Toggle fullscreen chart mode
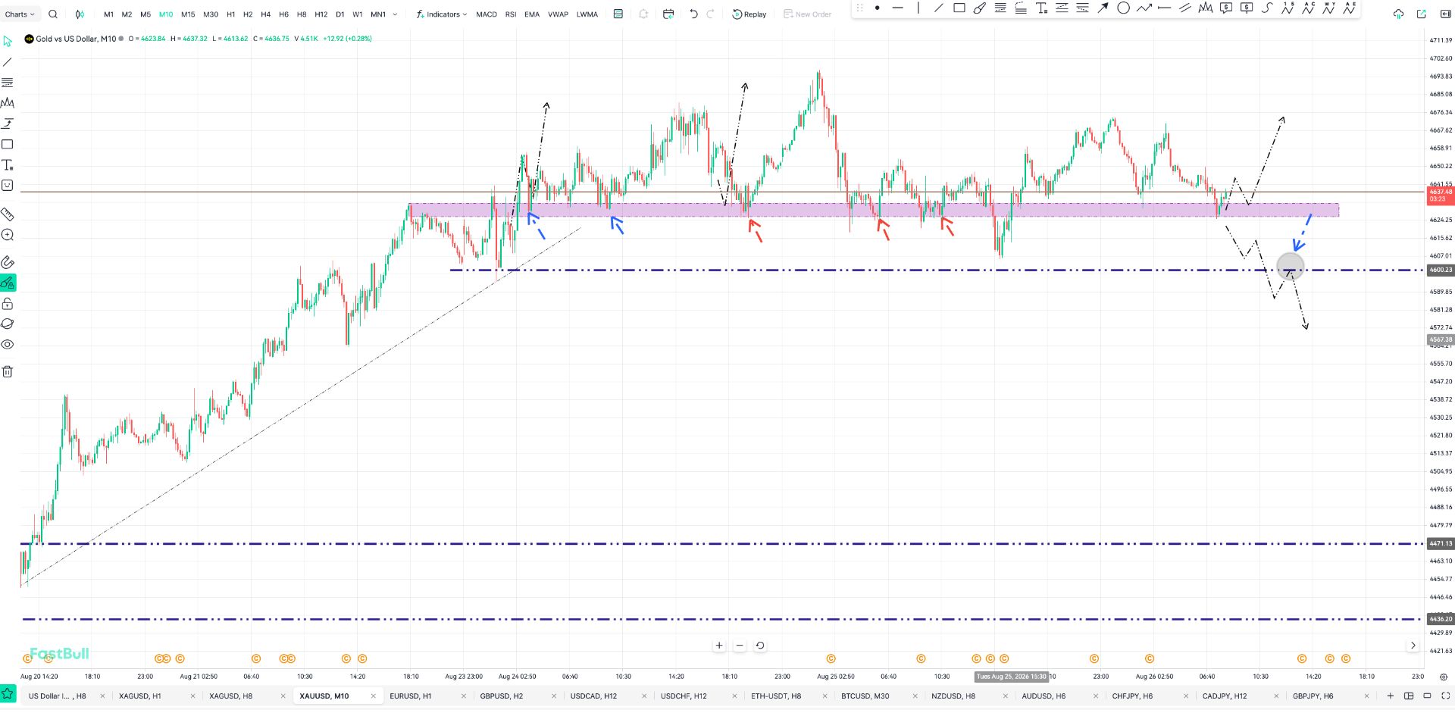This screenshot has height=713, width=1455. tap(1445, 696)
